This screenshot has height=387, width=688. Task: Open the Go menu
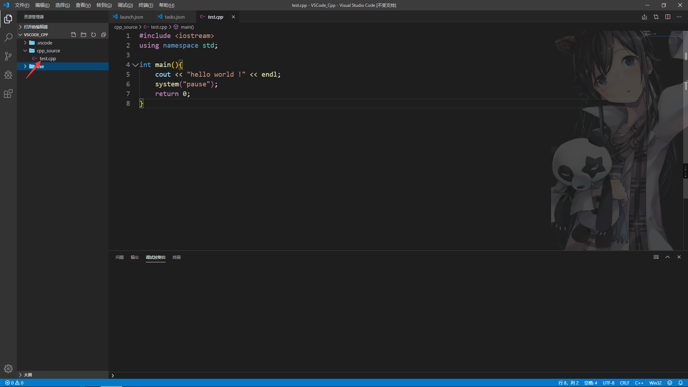(104, 5)
